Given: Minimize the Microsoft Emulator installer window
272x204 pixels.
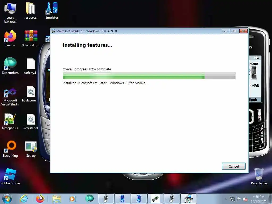Looking at the screenshot, I should [x=226, y=31].
